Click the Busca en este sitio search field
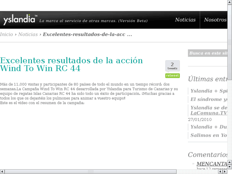232x174 pixels. point(207,53)
